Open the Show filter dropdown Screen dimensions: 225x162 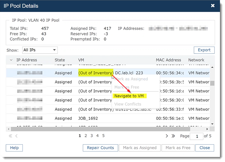click(40, 50)
